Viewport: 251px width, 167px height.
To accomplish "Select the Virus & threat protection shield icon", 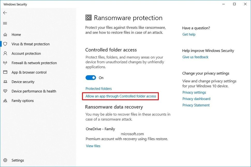I will pyautogui.click(x=5, y=44).
